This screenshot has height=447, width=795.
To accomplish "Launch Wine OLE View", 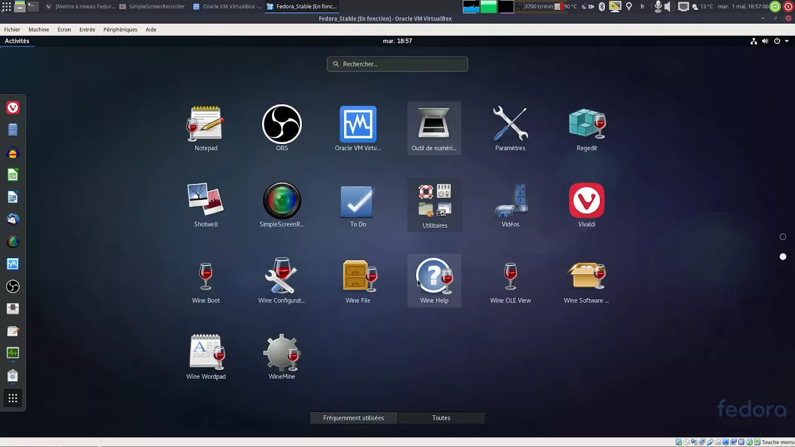I will (510, 281).
